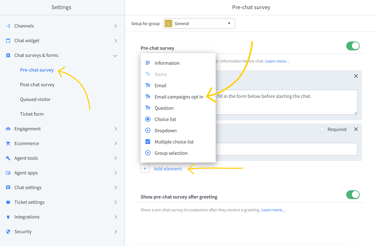
Task: Toggle Show pre-chat survey after greeting switch
Action: click(353, 195)
